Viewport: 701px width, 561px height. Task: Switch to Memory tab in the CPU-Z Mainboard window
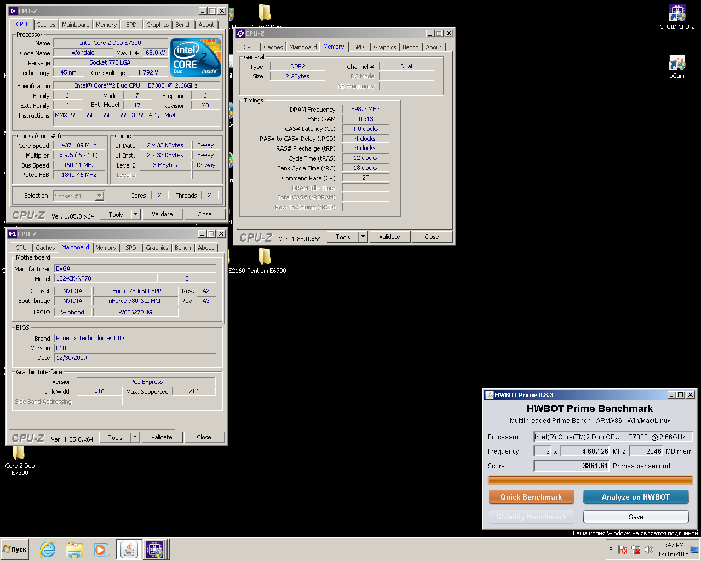[106, 248]
